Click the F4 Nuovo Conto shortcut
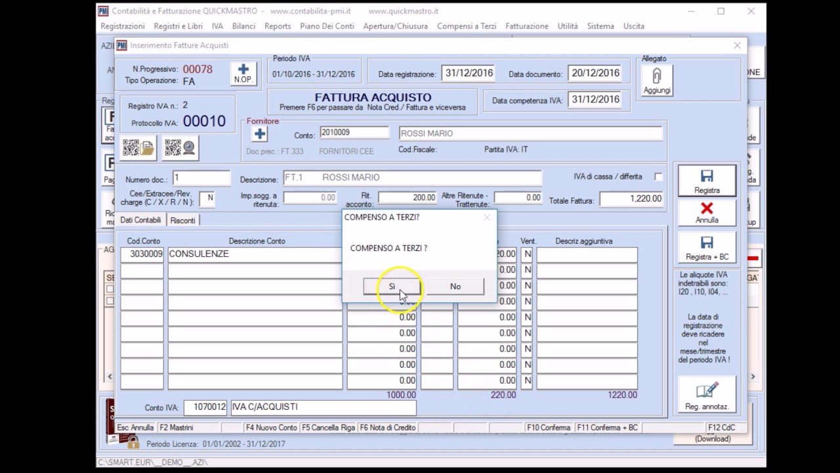 coord(271,428)
